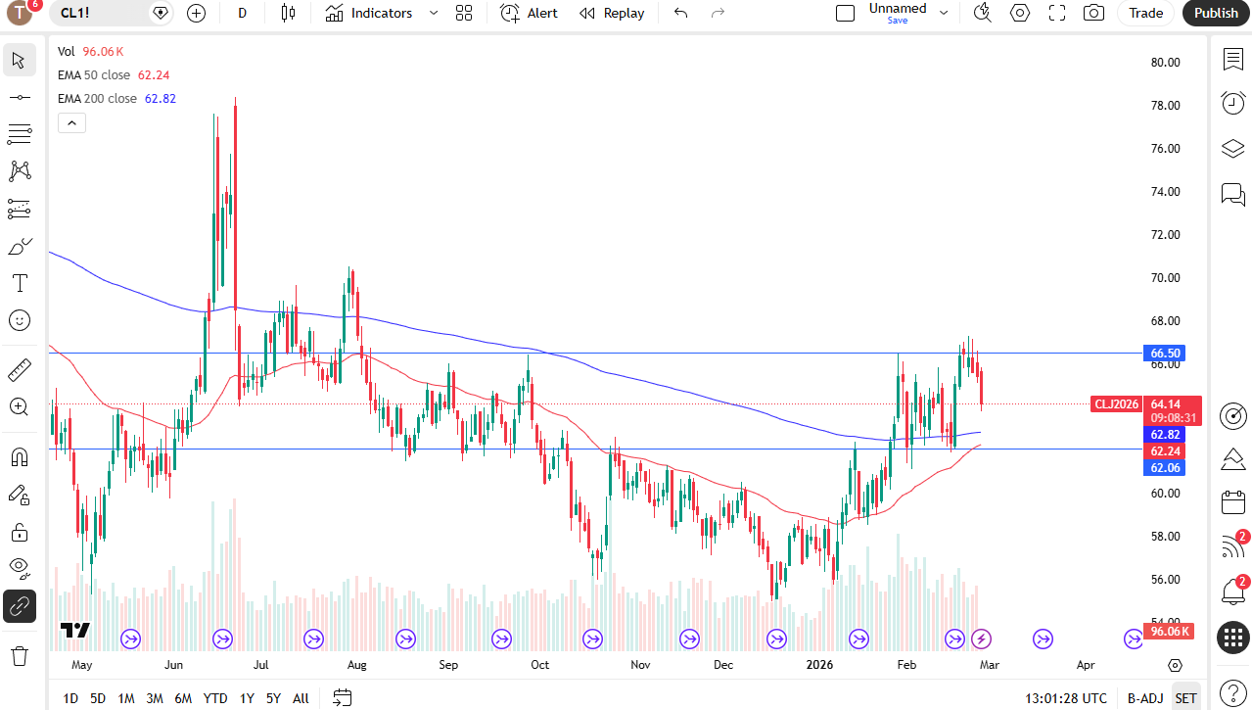
Task: Toggle magnet mode
Action: coord(19,457)
